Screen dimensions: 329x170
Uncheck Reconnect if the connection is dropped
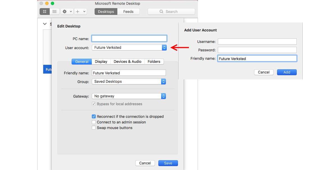pyautogui.click(x=94, y=116)
